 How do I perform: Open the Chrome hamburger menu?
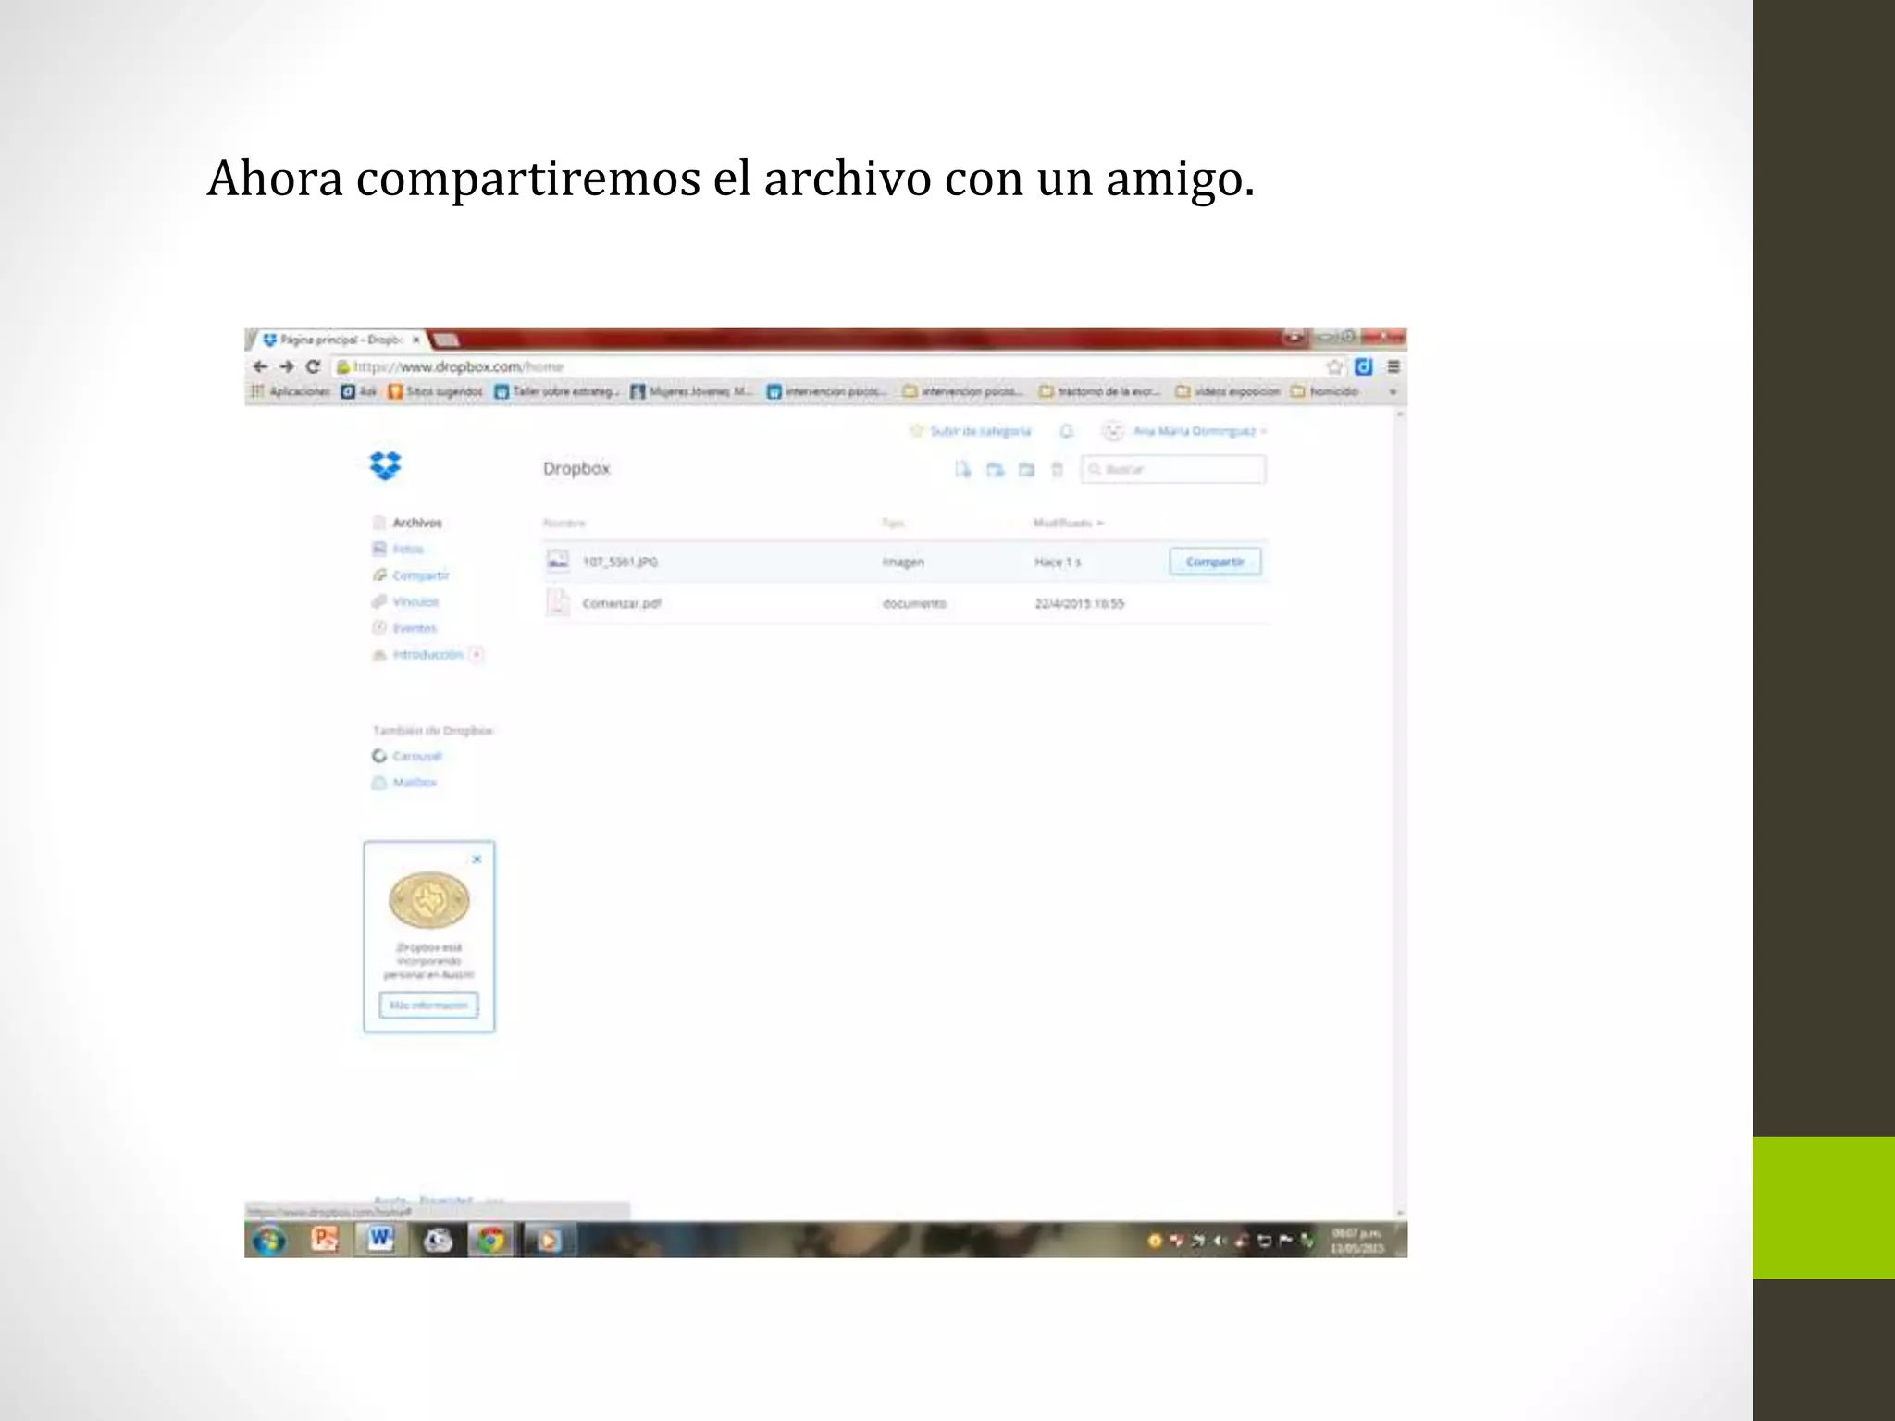[x=1393, y=366]
